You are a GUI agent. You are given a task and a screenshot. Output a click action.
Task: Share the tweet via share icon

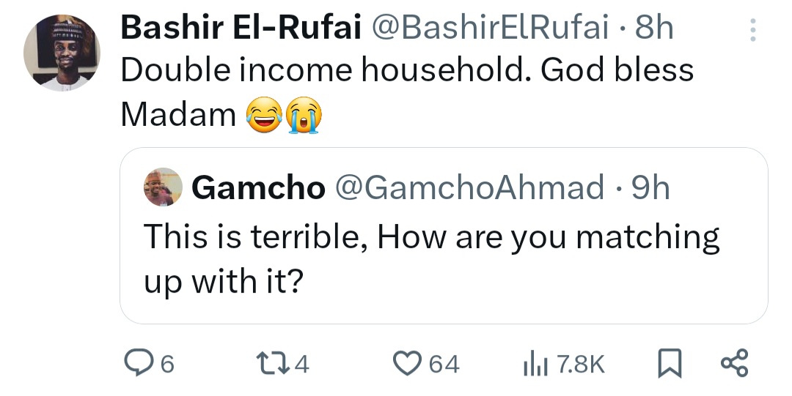click(734, 363)
